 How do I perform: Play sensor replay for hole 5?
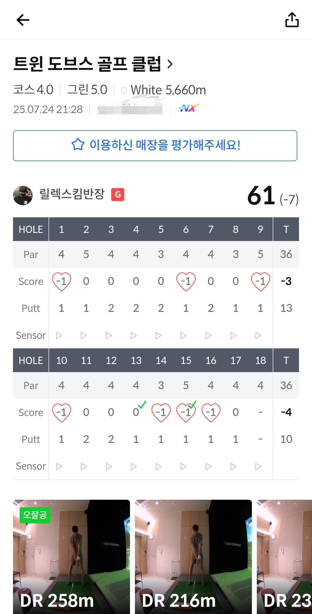pyautogui.click(x=158, y=335)
